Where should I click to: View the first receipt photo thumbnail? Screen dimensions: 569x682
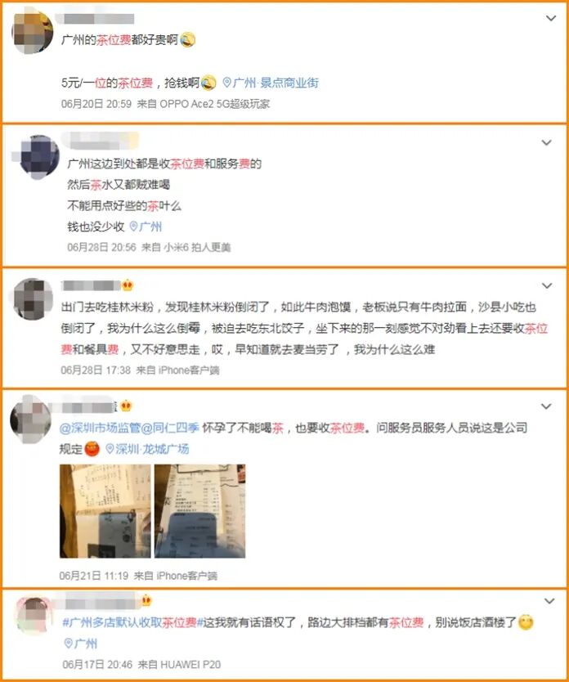click(105, 511)
